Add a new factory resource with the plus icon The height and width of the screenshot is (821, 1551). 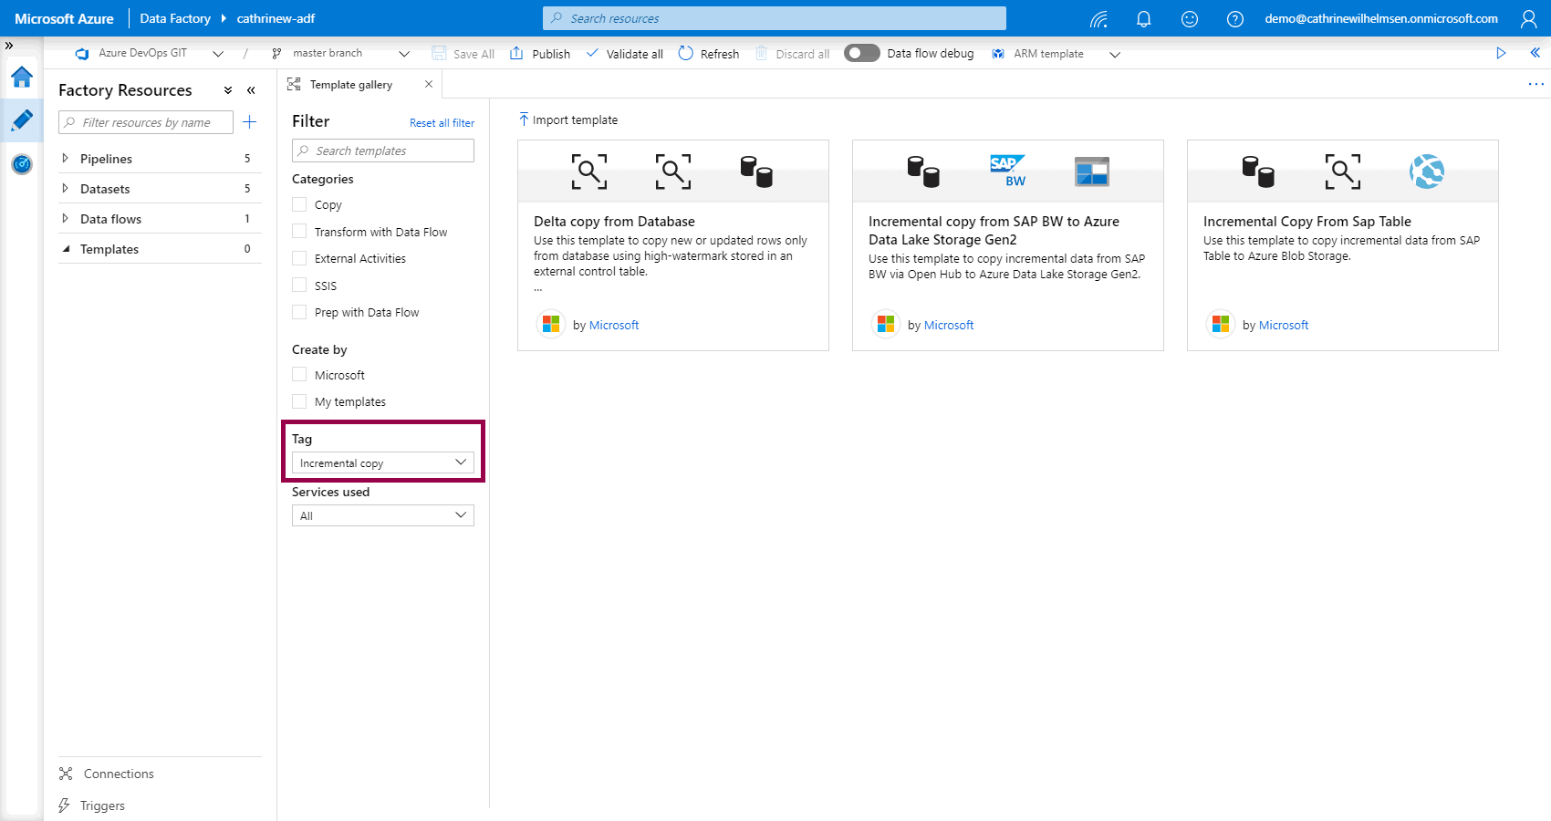250,121
